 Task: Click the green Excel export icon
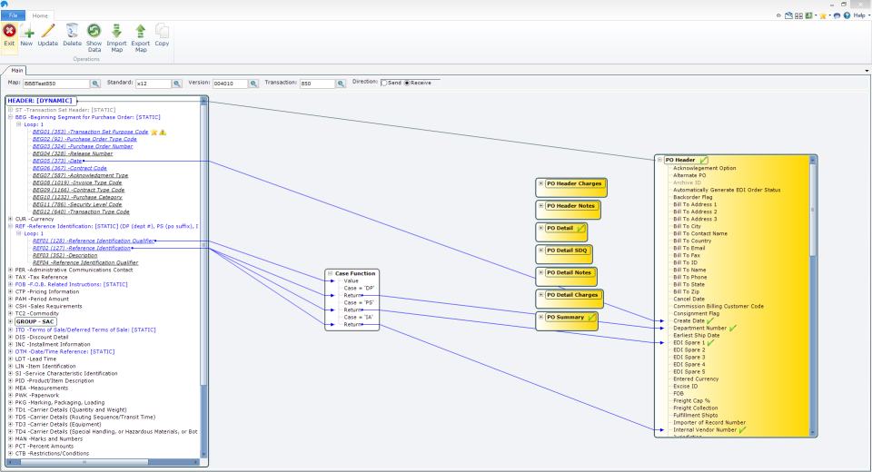[x=808, y=15]
